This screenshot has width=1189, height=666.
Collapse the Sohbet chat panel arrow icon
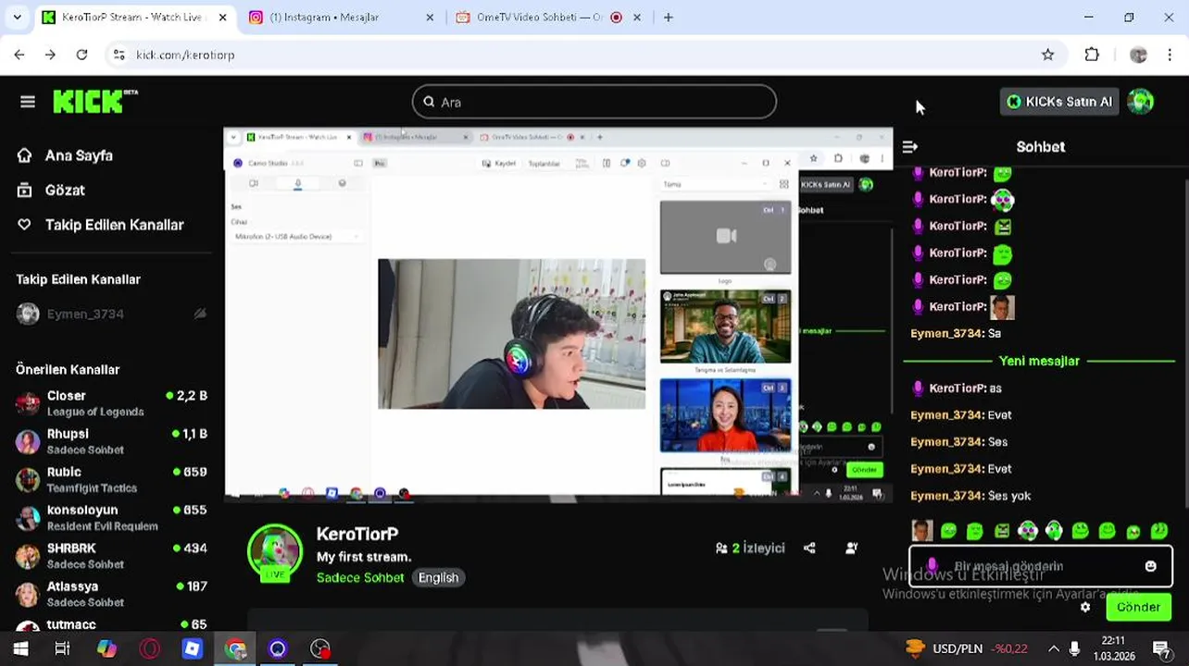[910, 147]
